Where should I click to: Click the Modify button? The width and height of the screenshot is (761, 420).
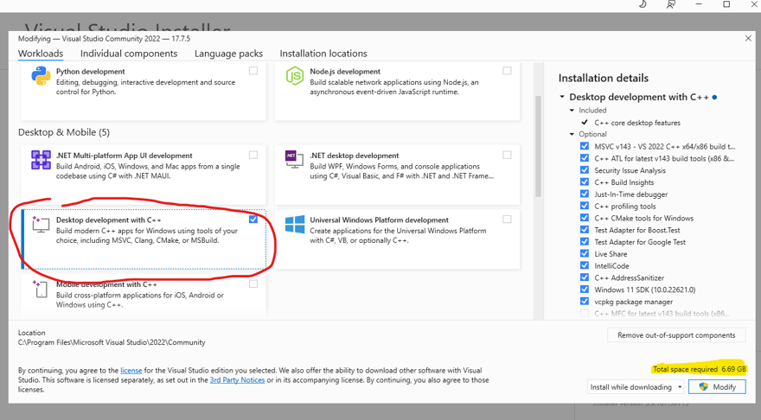click(717, 387)
